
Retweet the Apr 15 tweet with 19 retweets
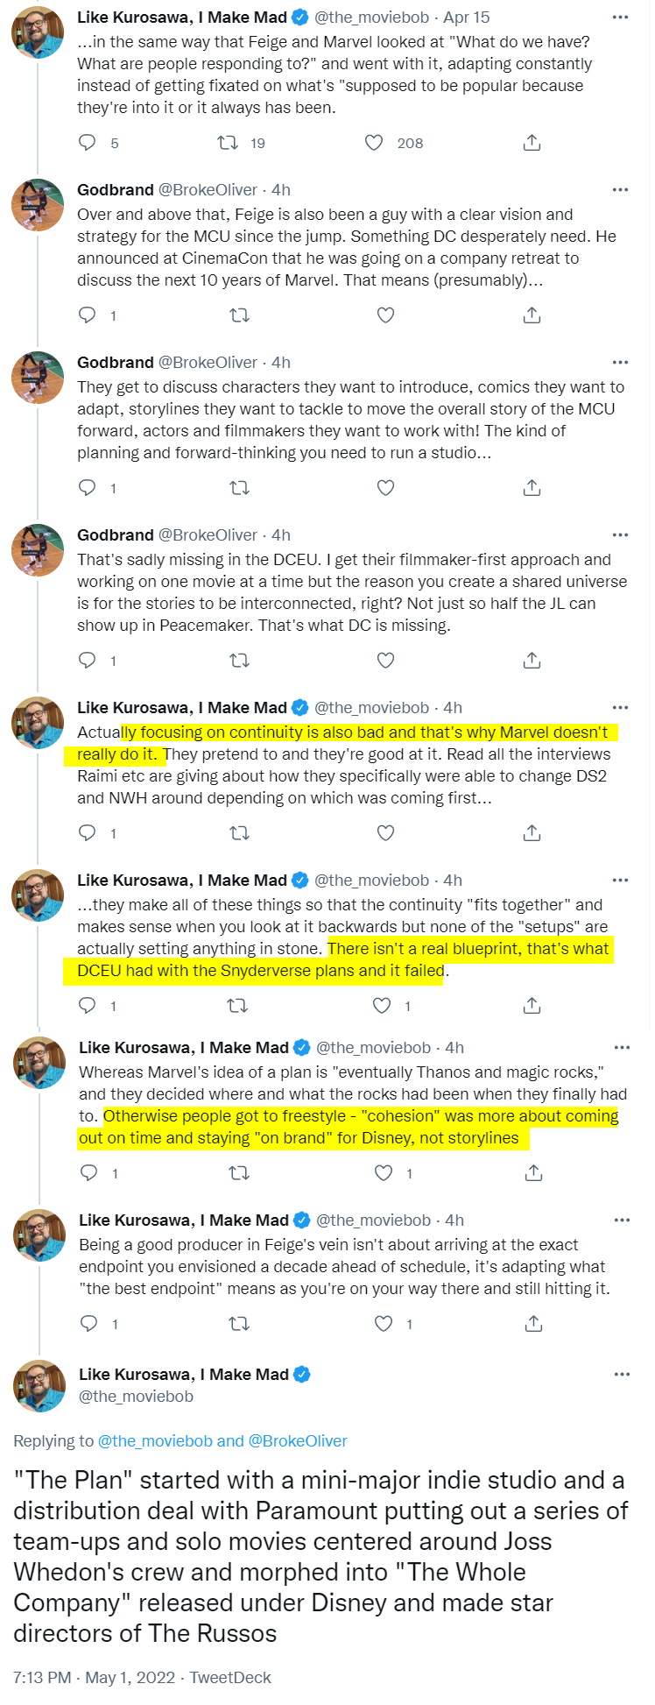[x=228, y=143]
